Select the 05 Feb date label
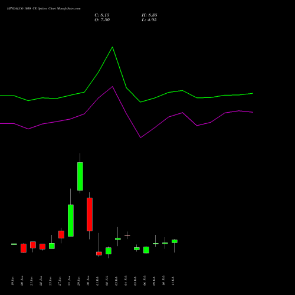 [x=135, y=281]
